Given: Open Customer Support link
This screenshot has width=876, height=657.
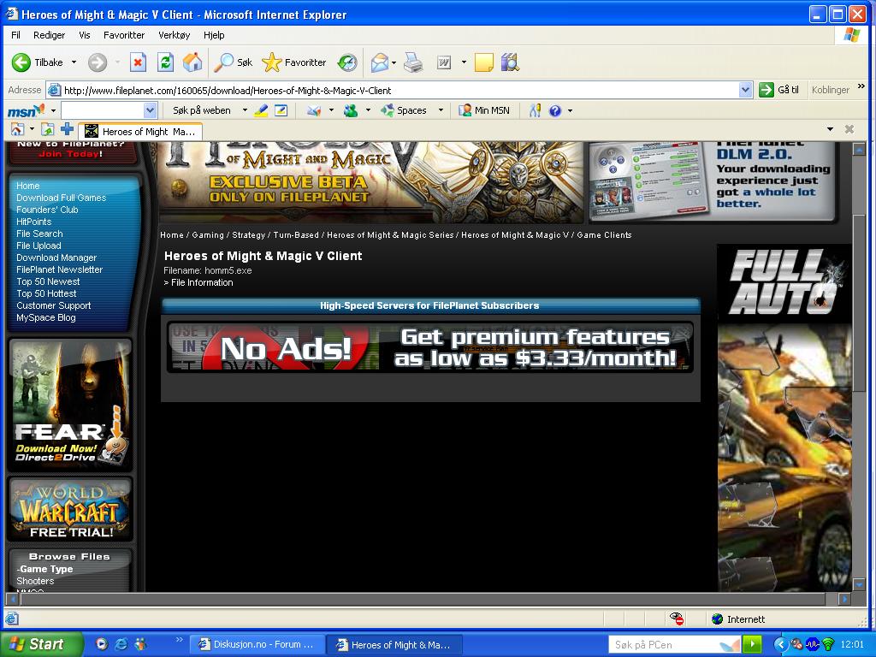Looking at the screenshot, I should click(53, 305).
